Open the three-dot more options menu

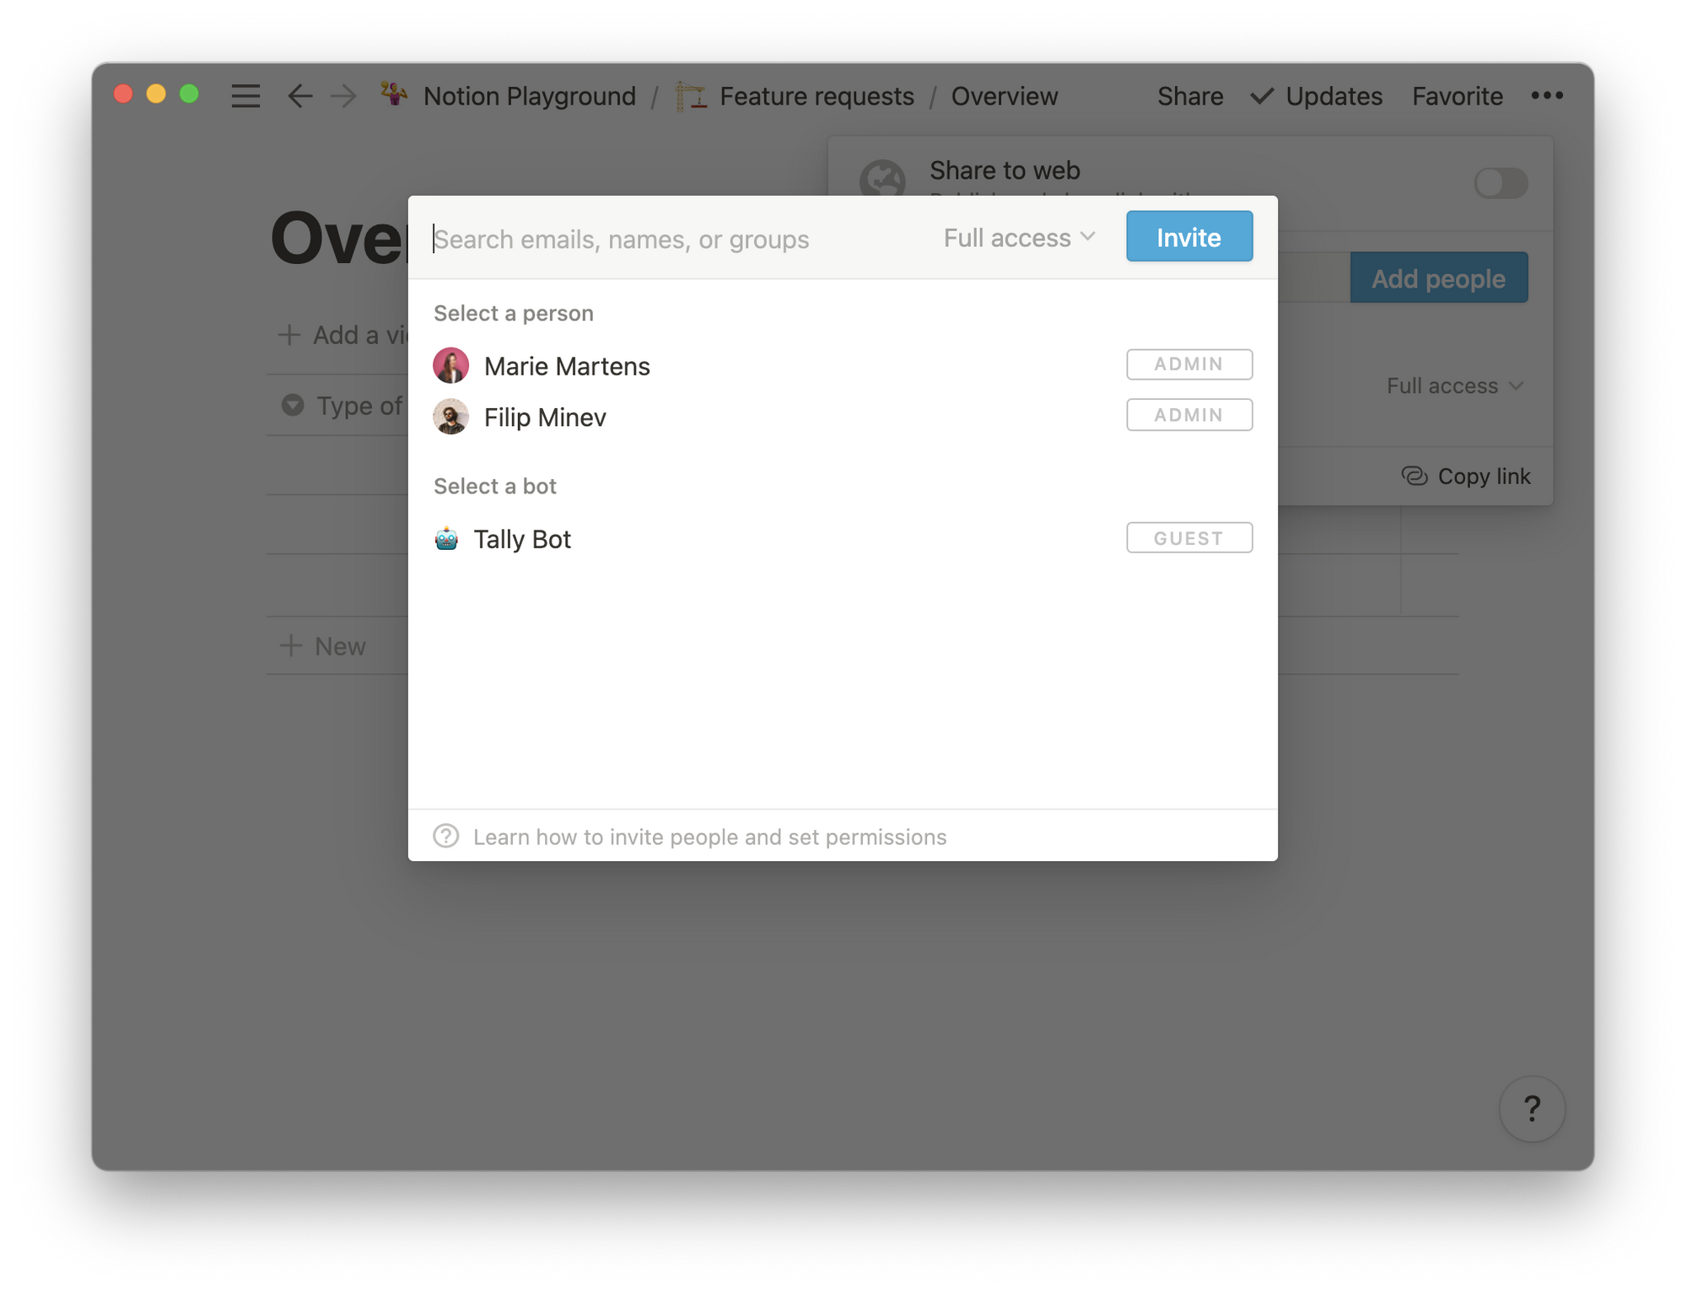tap(1547, 95)
